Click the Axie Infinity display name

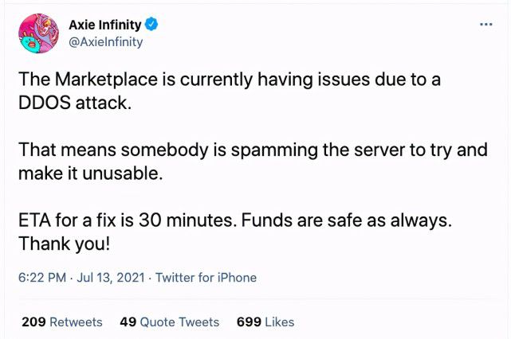click(x=105, y=25)
